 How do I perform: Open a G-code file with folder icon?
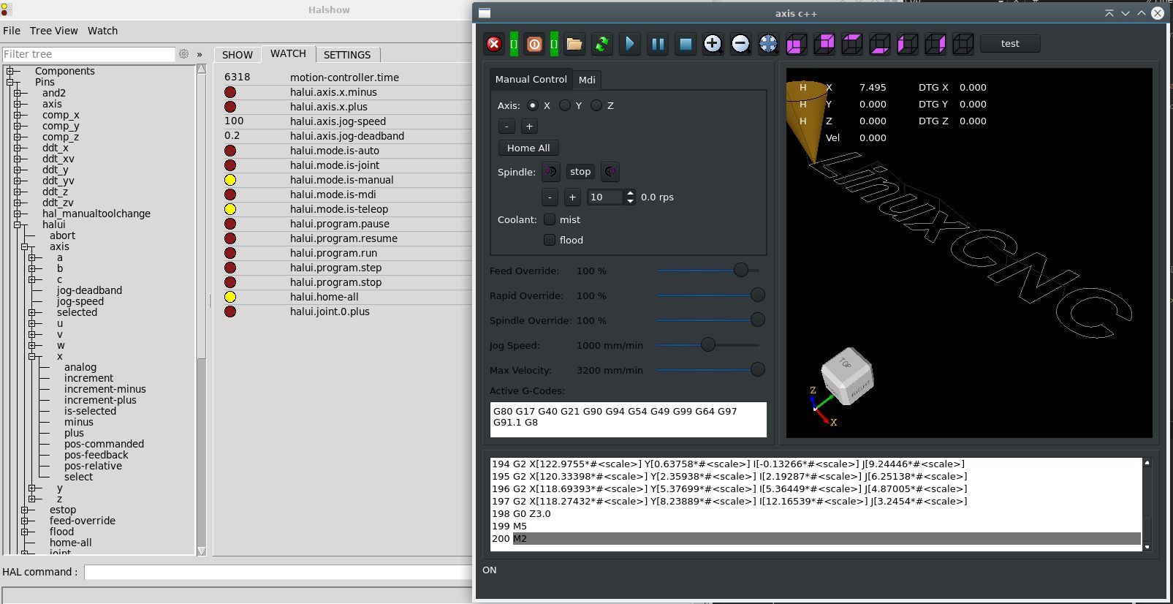click(574, 44)
